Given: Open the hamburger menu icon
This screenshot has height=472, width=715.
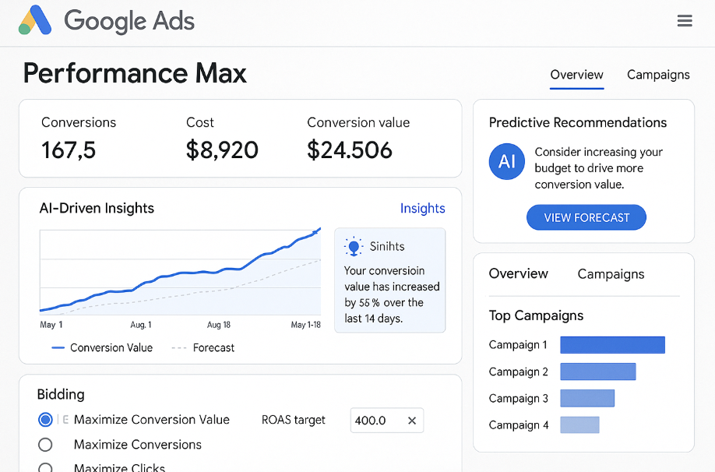Looking at the screenshot, I should pos(685,21).
